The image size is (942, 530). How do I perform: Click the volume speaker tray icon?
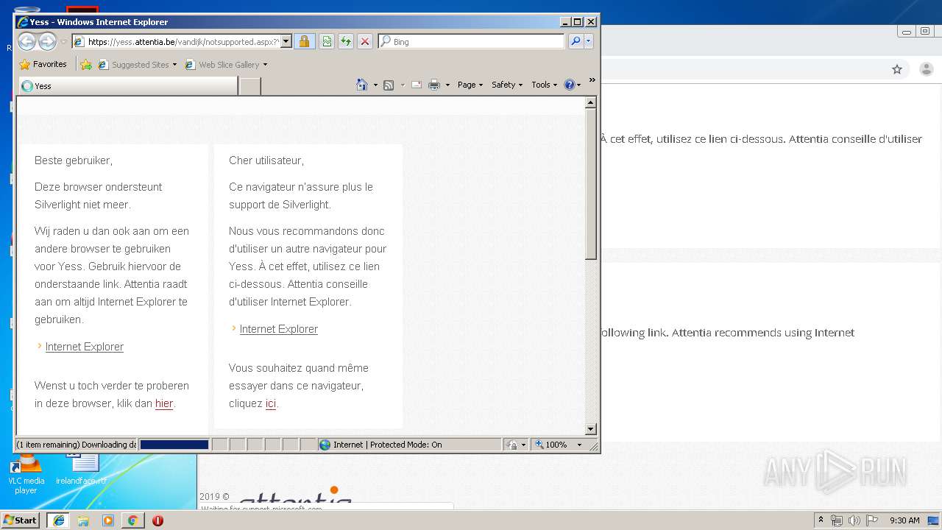click(x=854, y=520)
